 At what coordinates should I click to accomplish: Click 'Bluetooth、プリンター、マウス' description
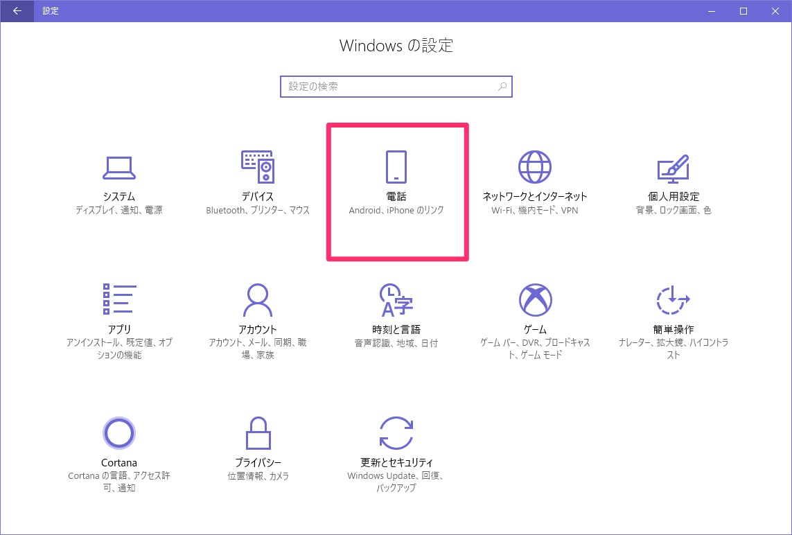[x=258, y=210]
